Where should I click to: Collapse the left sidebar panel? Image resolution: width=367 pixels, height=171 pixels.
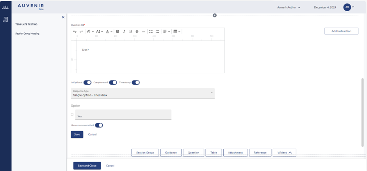[x=63, y=17]
